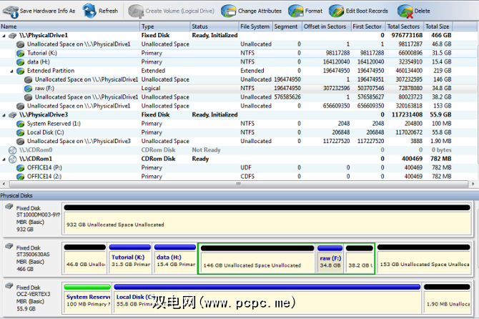
Task: Click the raw (F:) partition block in disk map
Action: (330, 260)
